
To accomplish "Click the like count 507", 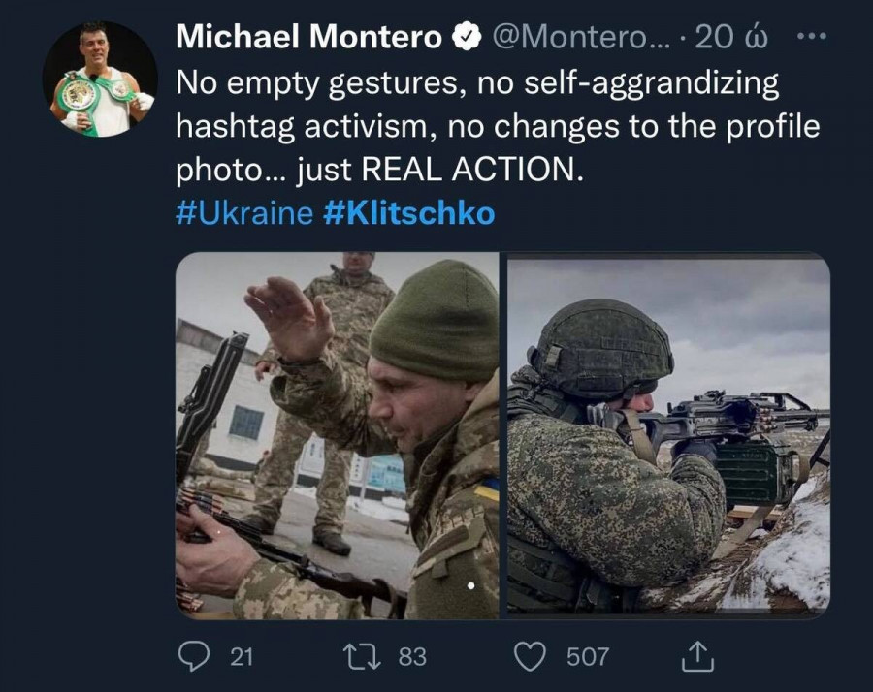I will 588,656.
